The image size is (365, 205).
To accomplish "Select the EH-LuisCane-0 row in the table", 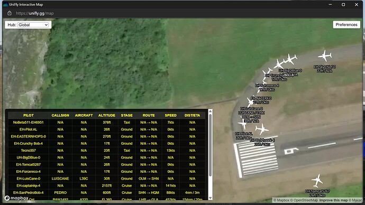I will [x=107, y=179].
